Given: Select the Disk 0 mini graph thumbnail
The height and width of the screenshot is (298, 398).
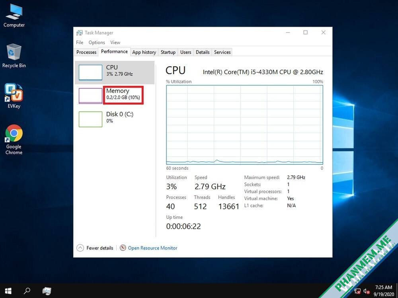Looking at the screenshot, I should click(90, 119).
